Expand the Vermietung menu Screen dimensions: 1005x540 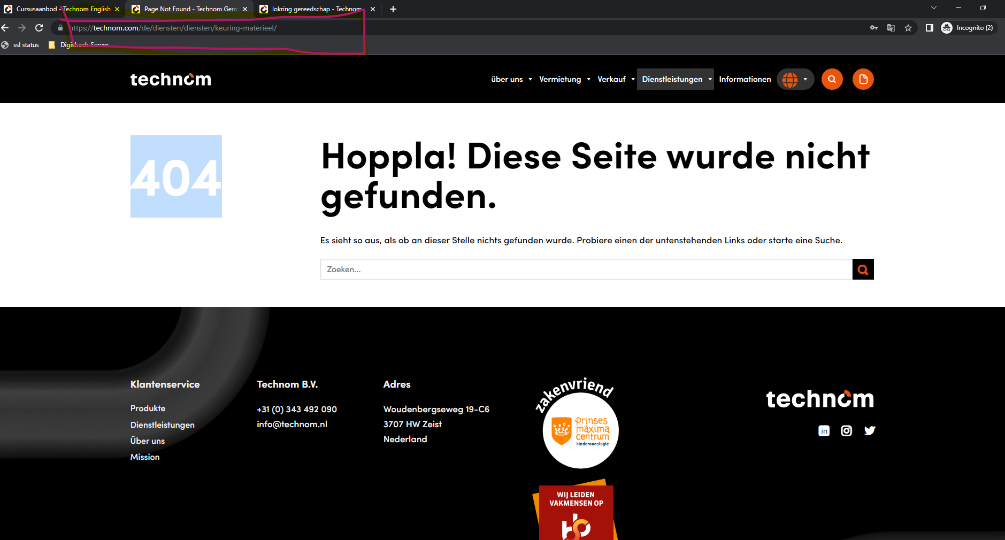(564, 79)
